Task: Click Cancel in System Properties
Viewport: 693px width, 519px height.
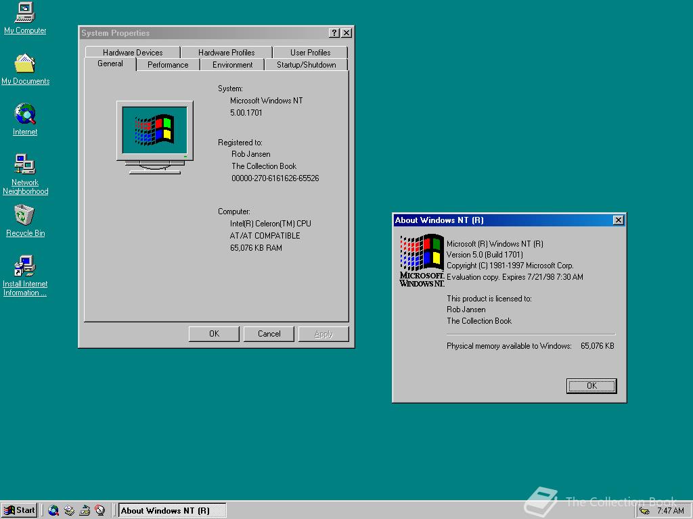Action: 269,334
